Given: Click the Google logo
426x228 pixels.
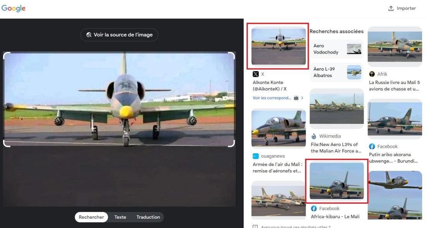Looking at the screenshot, I should [13, 9].
